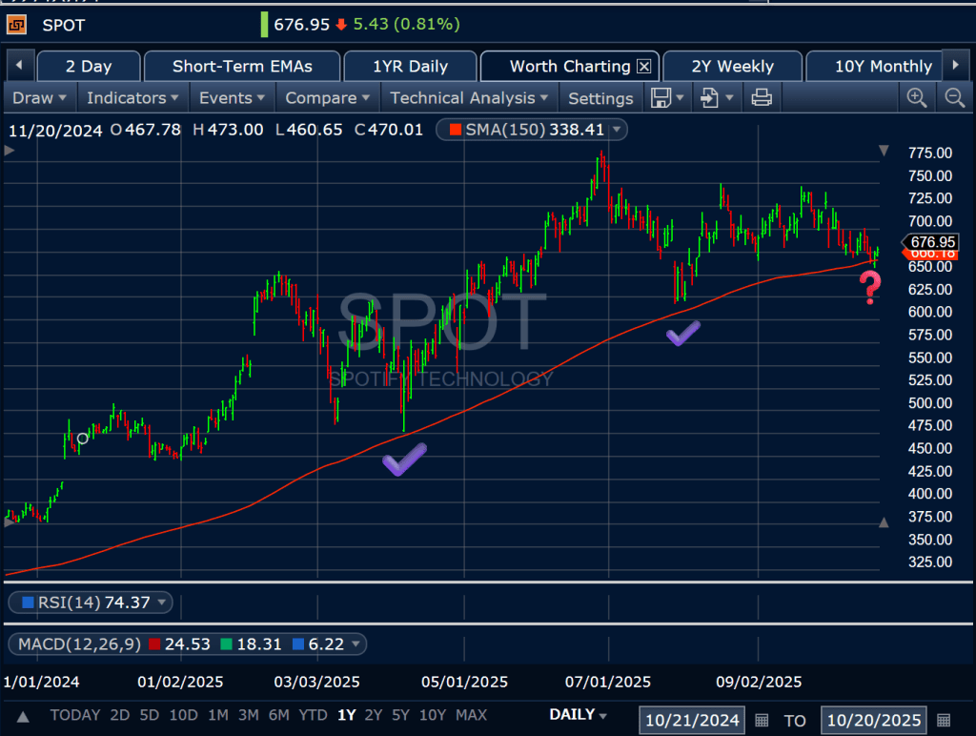Open the Short-Term EMAs tab
Screen dimensions: 976x736
click(241, 67)
